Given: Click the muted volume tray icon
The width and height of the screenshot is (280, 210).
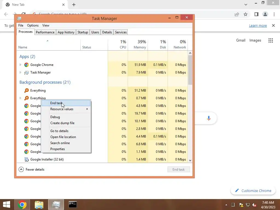Looking at the screenshot, I should (254, 205).
